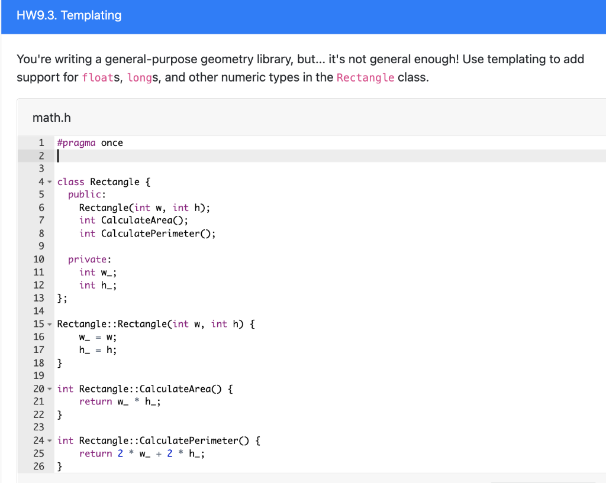Collapse the Rectangle constructor fold
Screen dimensions: 606x483
click(x=49, y=323)
